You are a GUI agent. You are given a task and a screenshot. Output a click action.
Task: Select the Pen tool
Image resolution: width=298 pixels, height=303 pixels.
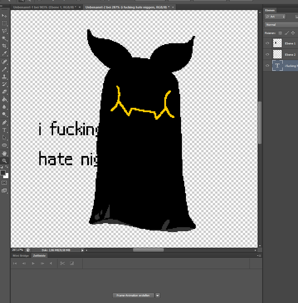click(x=4, y=123)
